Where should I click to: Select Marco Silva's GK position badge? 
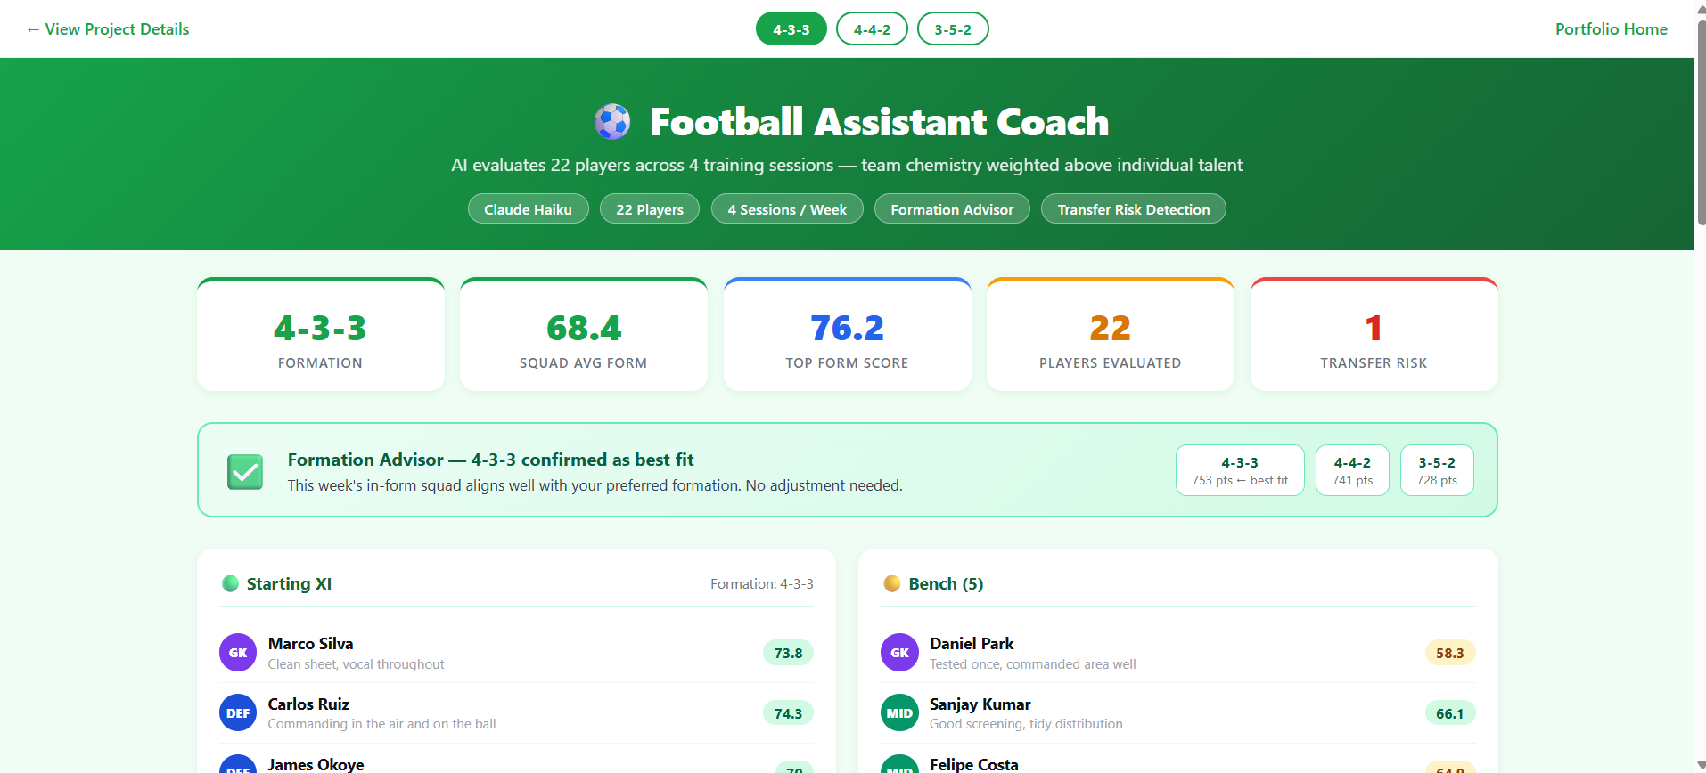tap(237, 652)
